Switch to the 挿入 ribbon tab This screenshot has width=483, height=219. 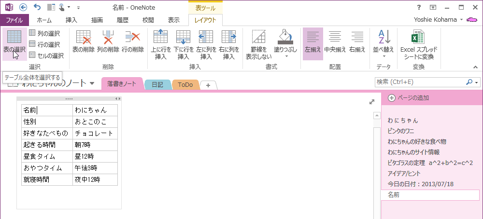click(71, 20)
